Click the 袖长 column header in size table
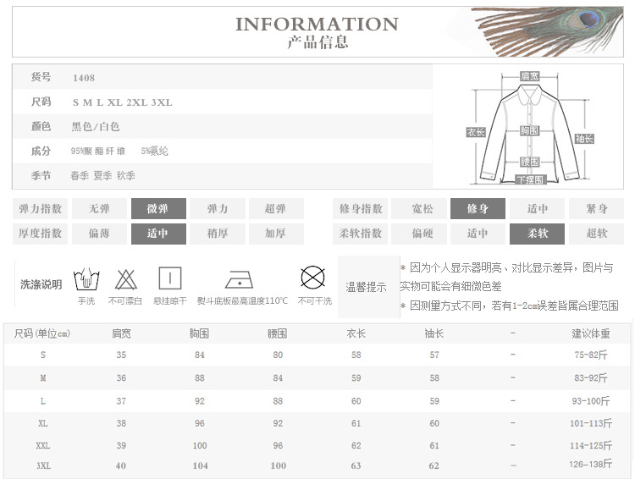The width and height of the screenshot is (635, 479). pyautogui.click(x=434, y=333)
